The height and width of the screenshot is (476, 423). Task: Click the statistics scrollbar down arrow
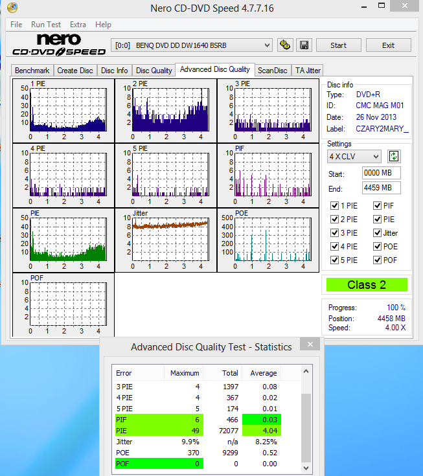[306, 468]
